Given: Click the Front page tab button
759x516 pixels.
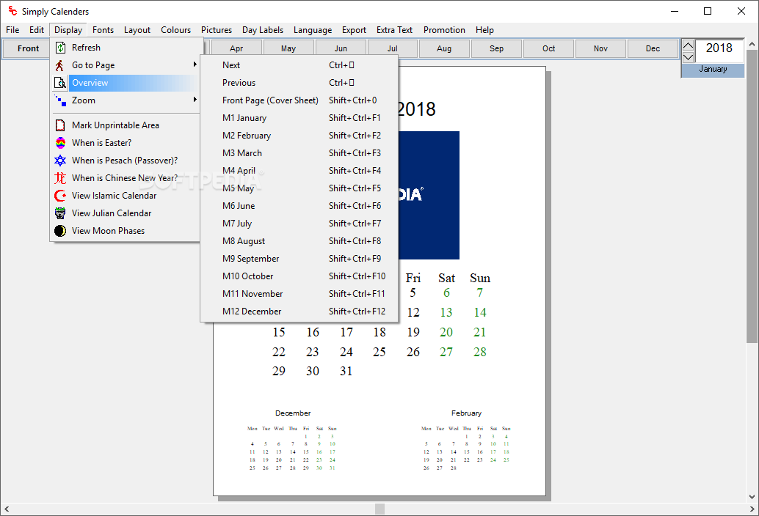Looking at the screenshot, I should click(x=28, y=48).
